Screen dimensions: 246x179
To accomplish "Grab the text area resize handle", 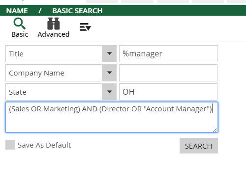I will [215, 130].
